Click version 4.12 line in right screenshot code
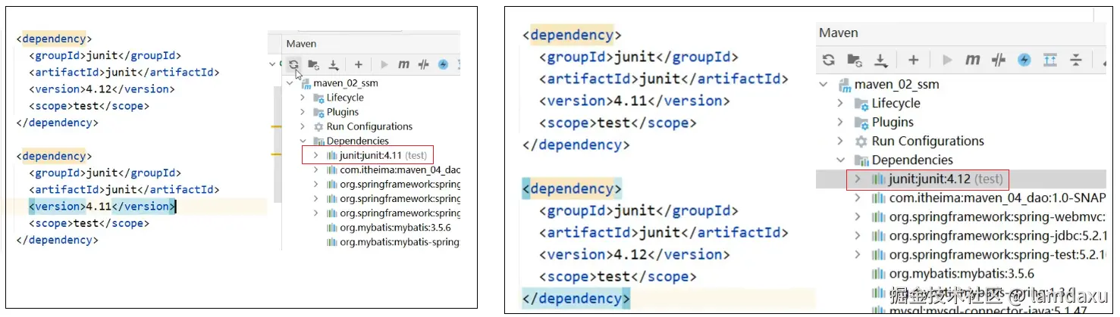Screen dimensions: 1120x317 coord(635,254)
